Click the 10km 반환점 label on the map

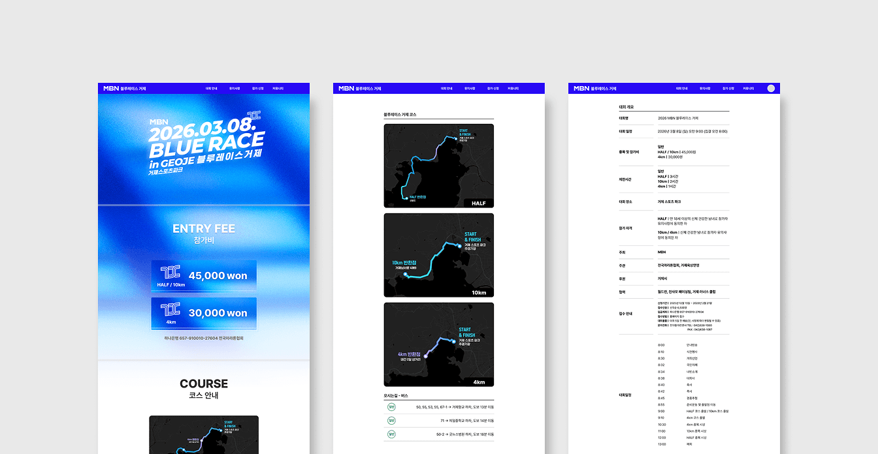click(x=404, y=263)
